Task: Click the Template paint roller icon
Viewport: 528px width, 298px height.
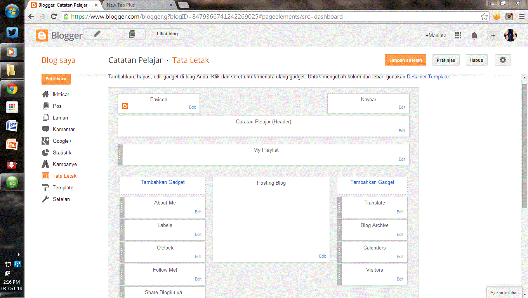Action: (45, 187)
